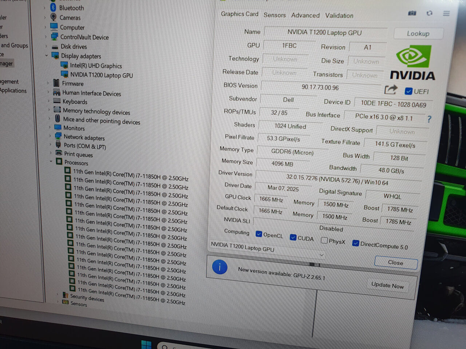Open the GPU-Z hamburger menu
Screen dimensions: 466x349
446,13
